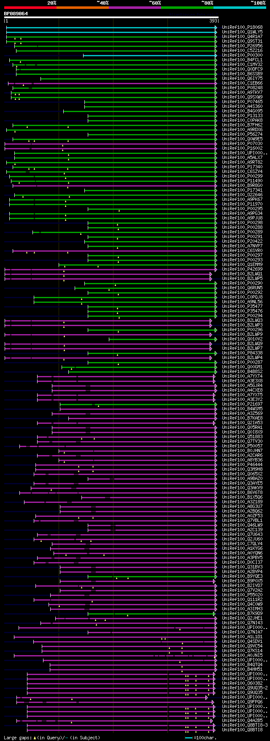
Task: Select UniRef100_P07465 in the hit list
Action: pos(242,102)
